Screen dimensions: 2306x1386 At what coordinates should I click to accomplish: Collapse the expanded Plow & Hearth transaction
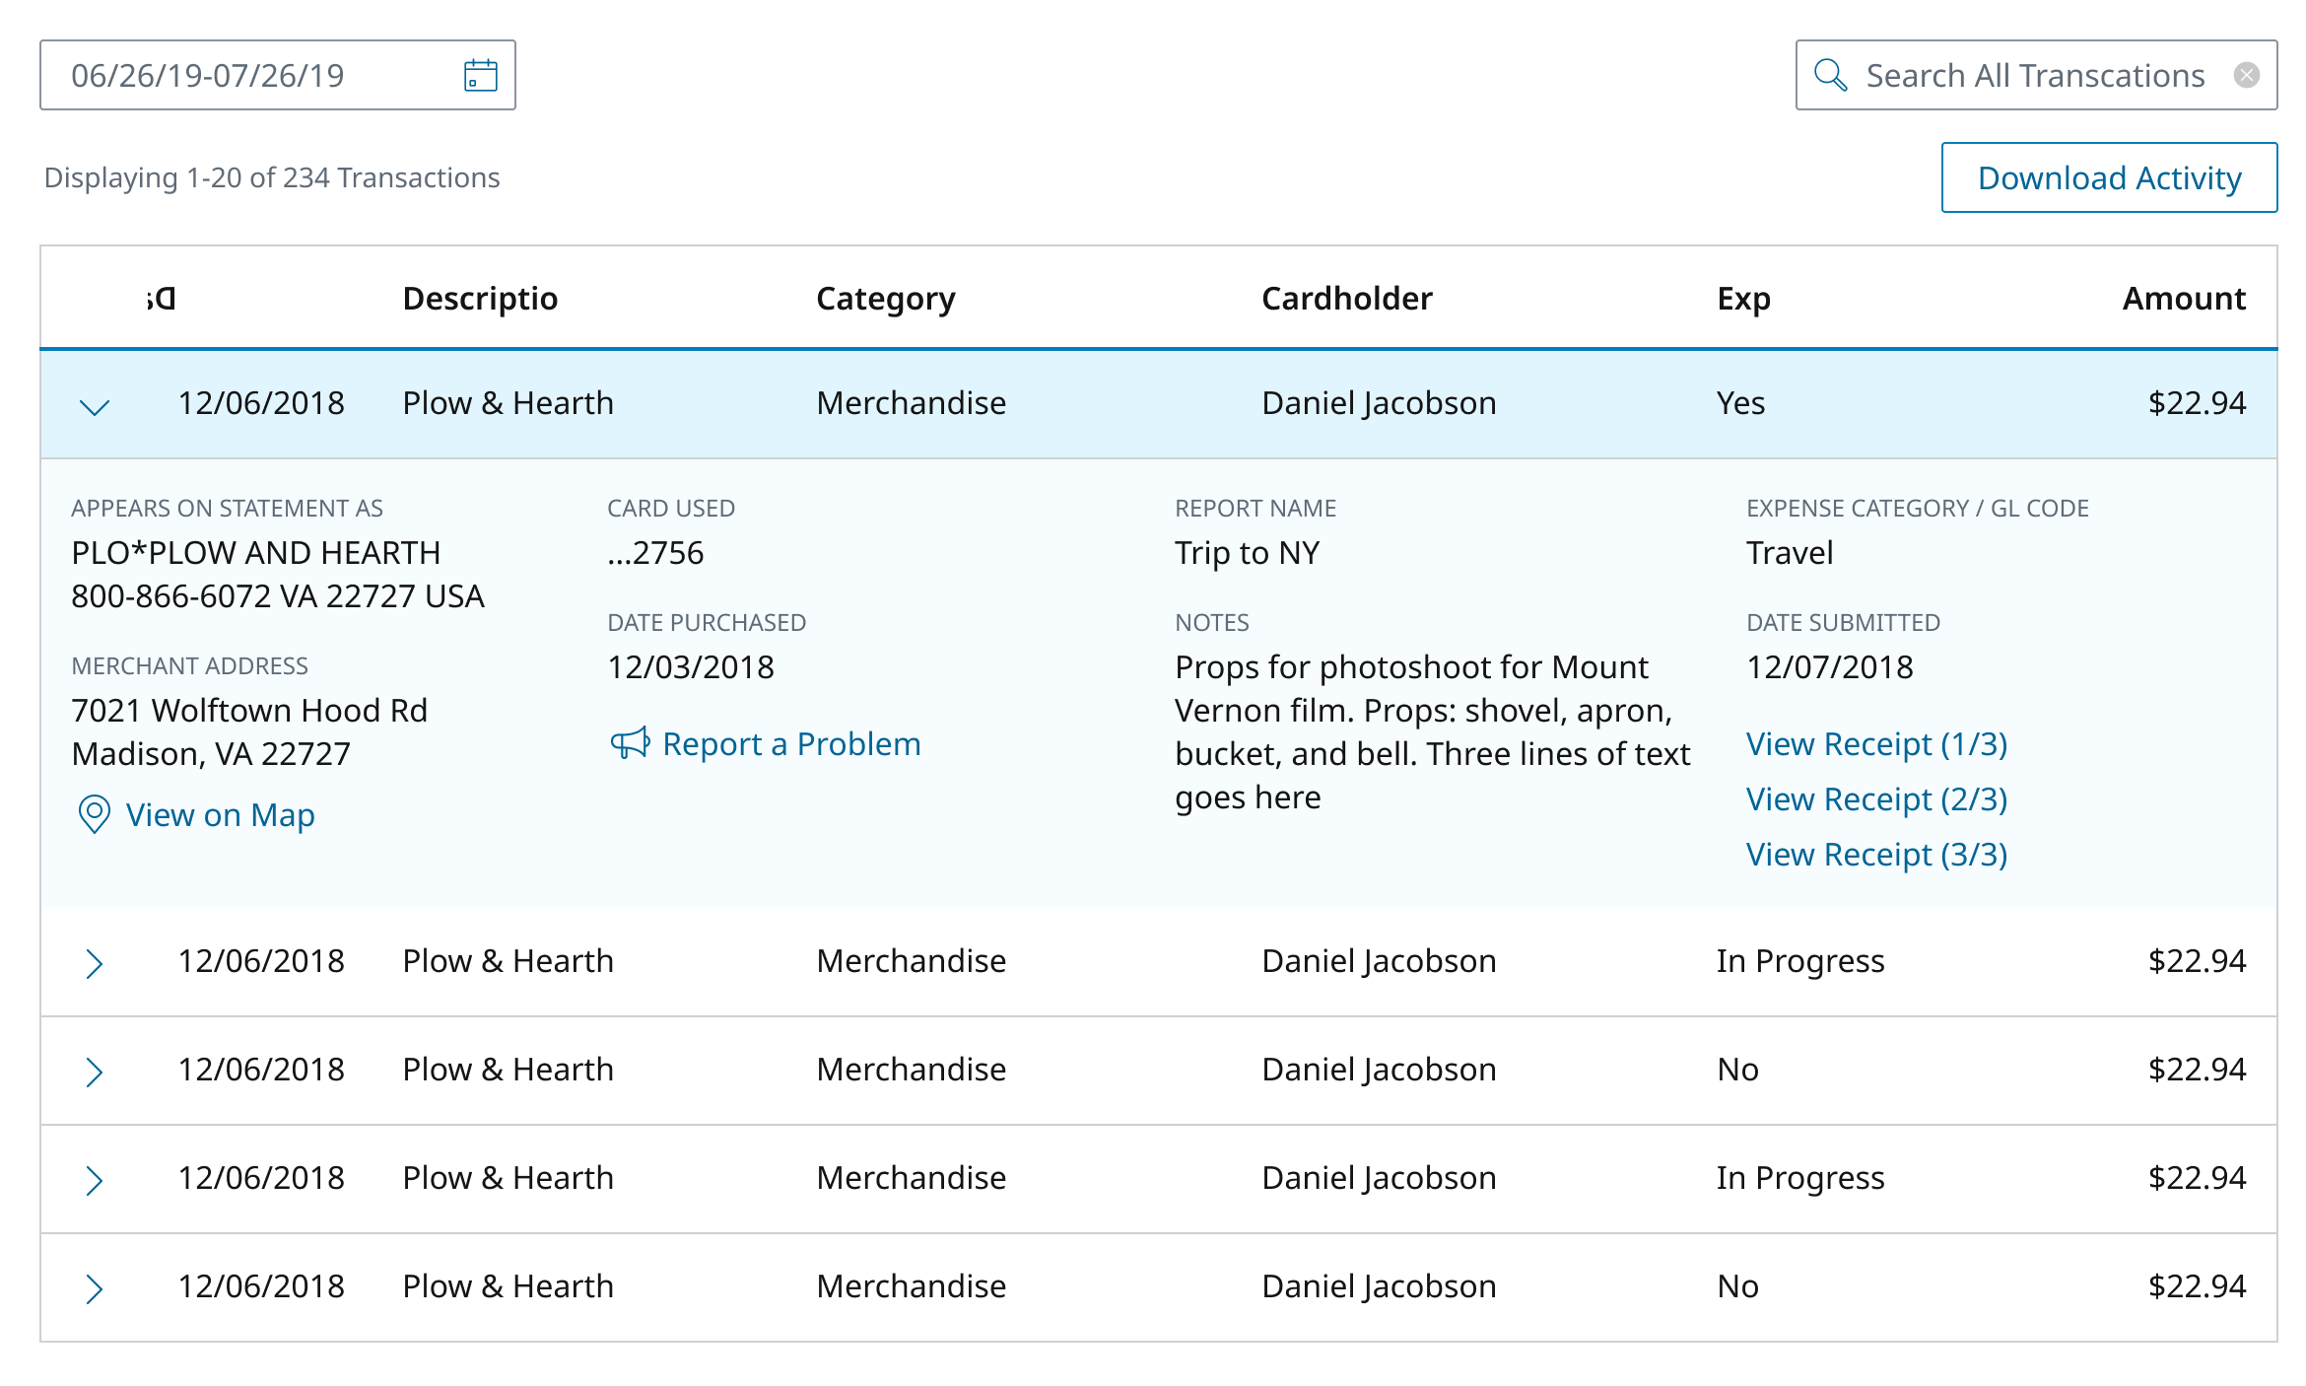(x=95, y=403)
